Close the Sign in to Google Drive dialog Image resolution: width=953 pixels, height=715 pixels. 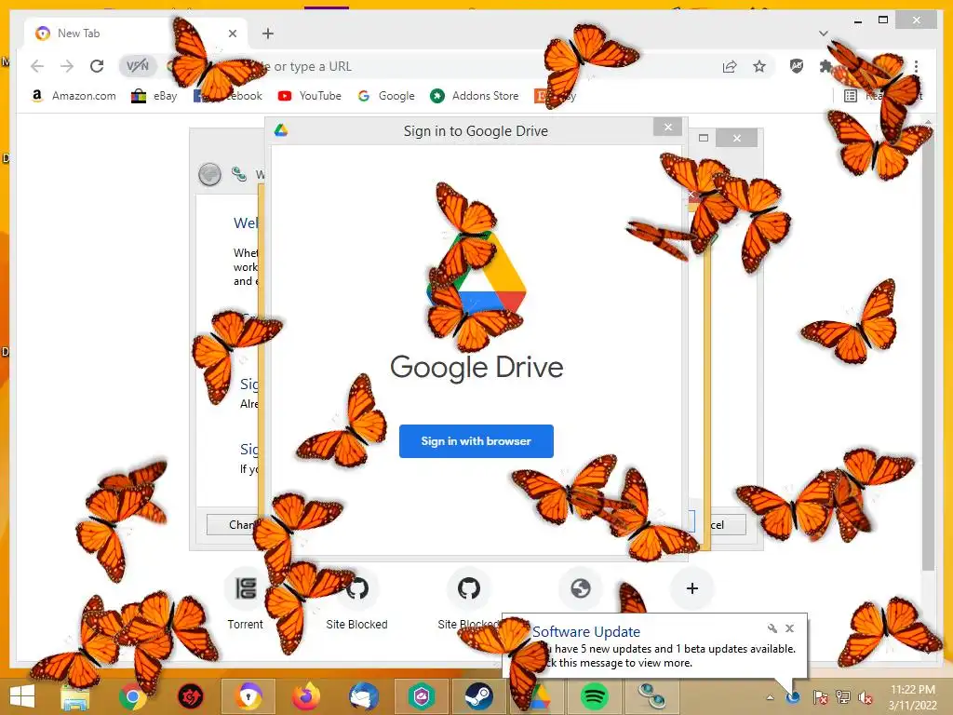[668, 127]
